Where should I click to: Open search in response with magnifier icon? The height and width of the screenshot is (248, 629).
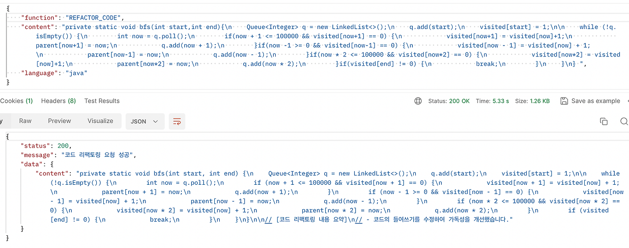[624, 121]
